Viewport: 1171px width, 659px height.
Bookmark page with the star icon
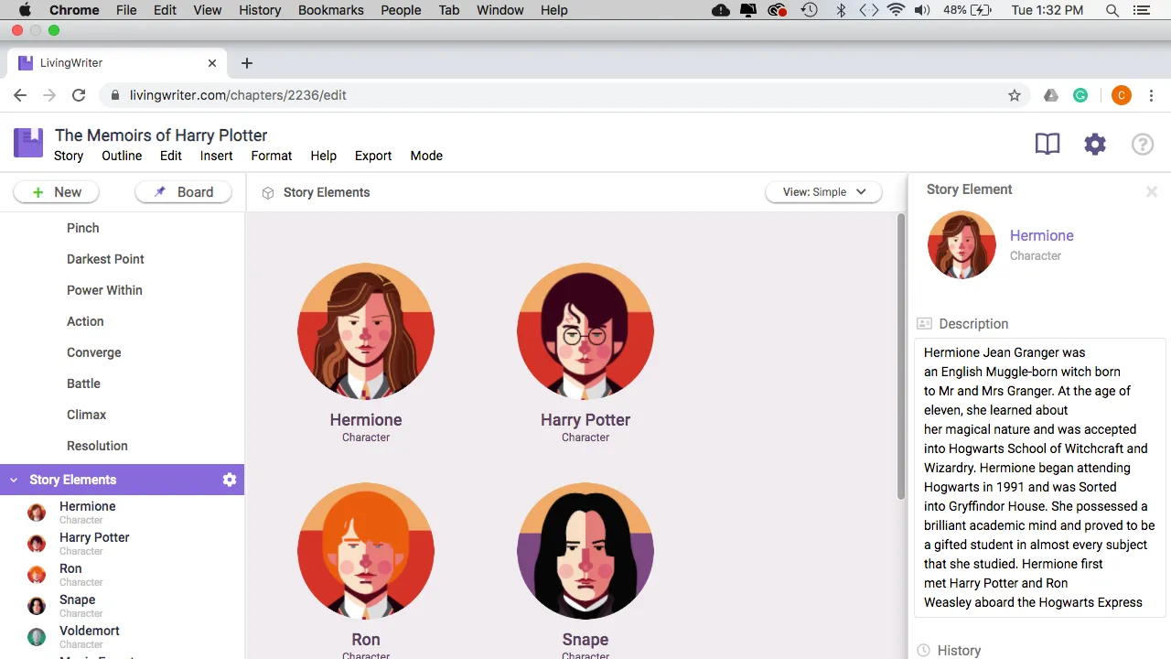click(x=1015, y=95)
